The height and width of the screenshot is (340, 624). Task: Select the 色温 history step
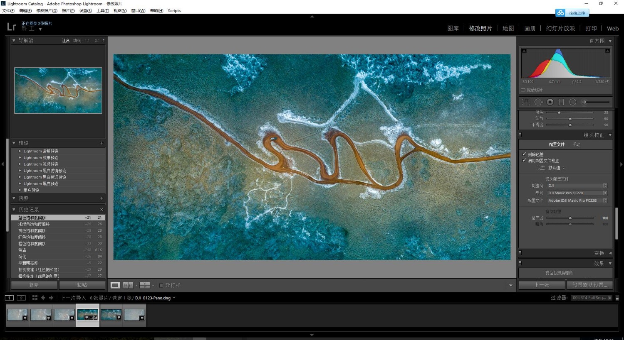coord(58,250)
